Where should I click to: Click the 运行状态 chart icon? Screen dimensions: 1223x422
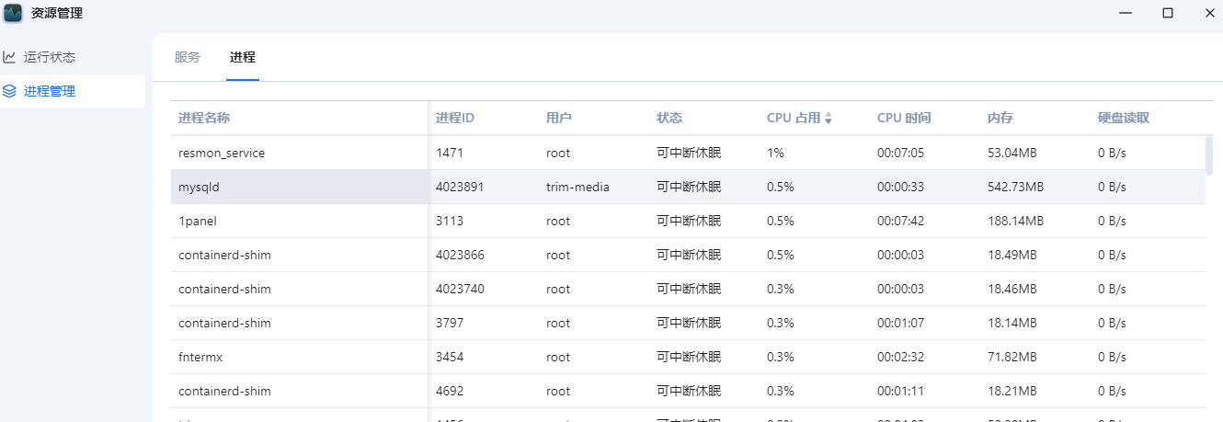click(x=9, y=57)
